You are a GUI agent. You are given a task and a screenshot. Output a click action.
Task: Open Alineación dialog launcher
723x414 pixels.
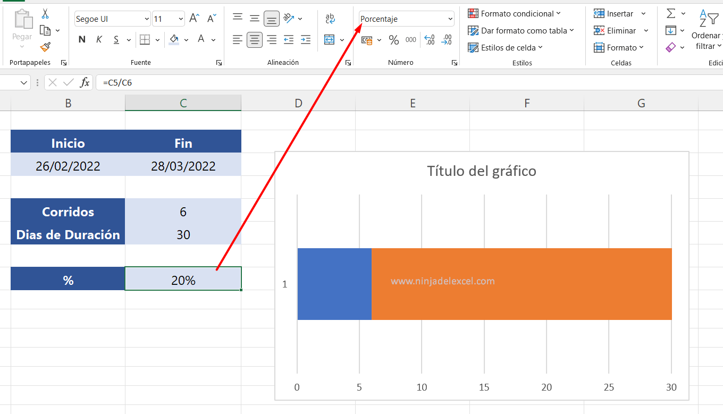point(348,63)
